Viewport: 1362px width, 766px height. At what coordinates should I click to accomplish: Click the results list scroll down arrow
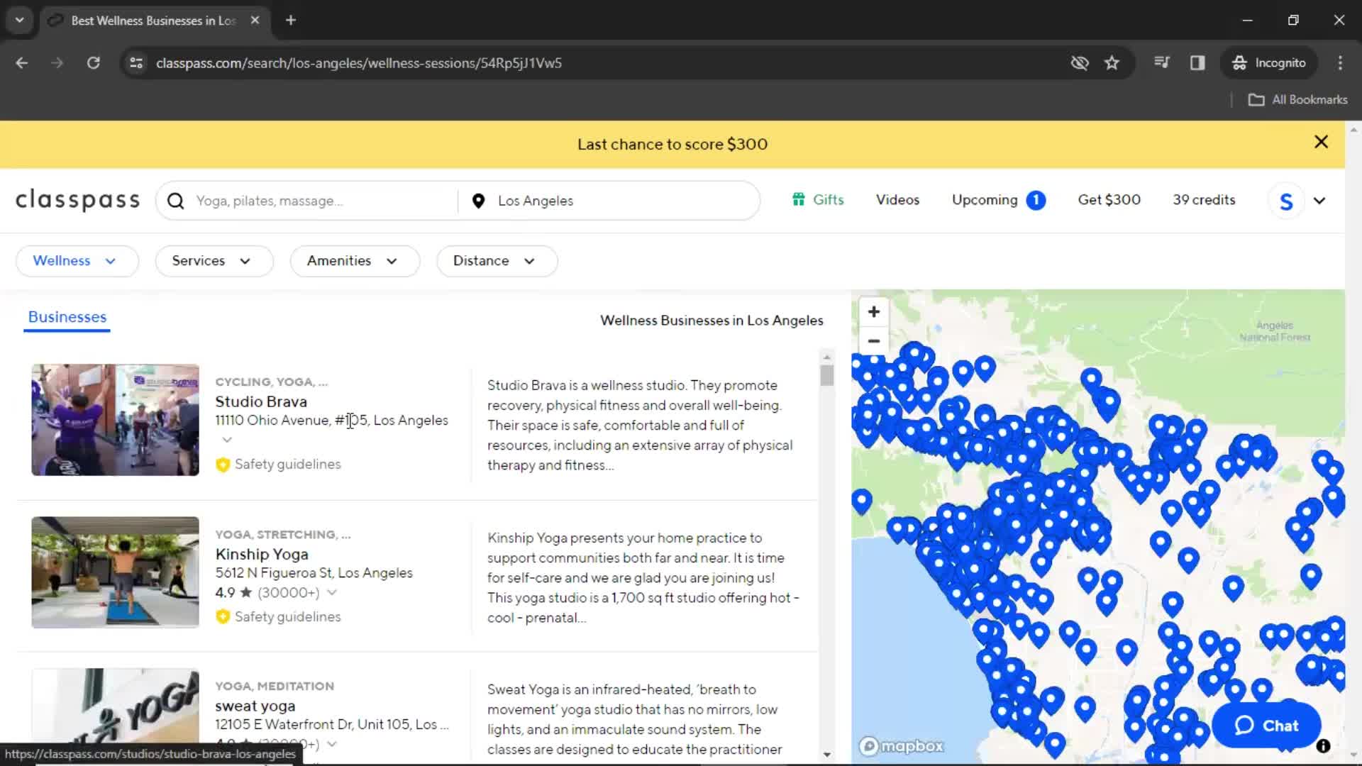tap(826, 755)
